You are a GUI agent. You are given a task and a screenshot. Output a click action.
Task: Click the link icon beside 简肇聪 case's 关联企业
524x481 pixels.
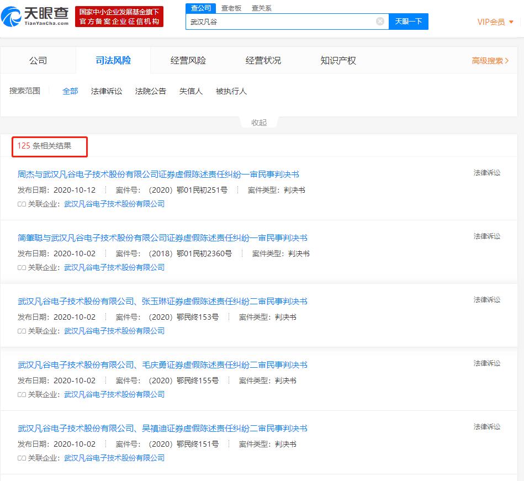pos(22,268)
